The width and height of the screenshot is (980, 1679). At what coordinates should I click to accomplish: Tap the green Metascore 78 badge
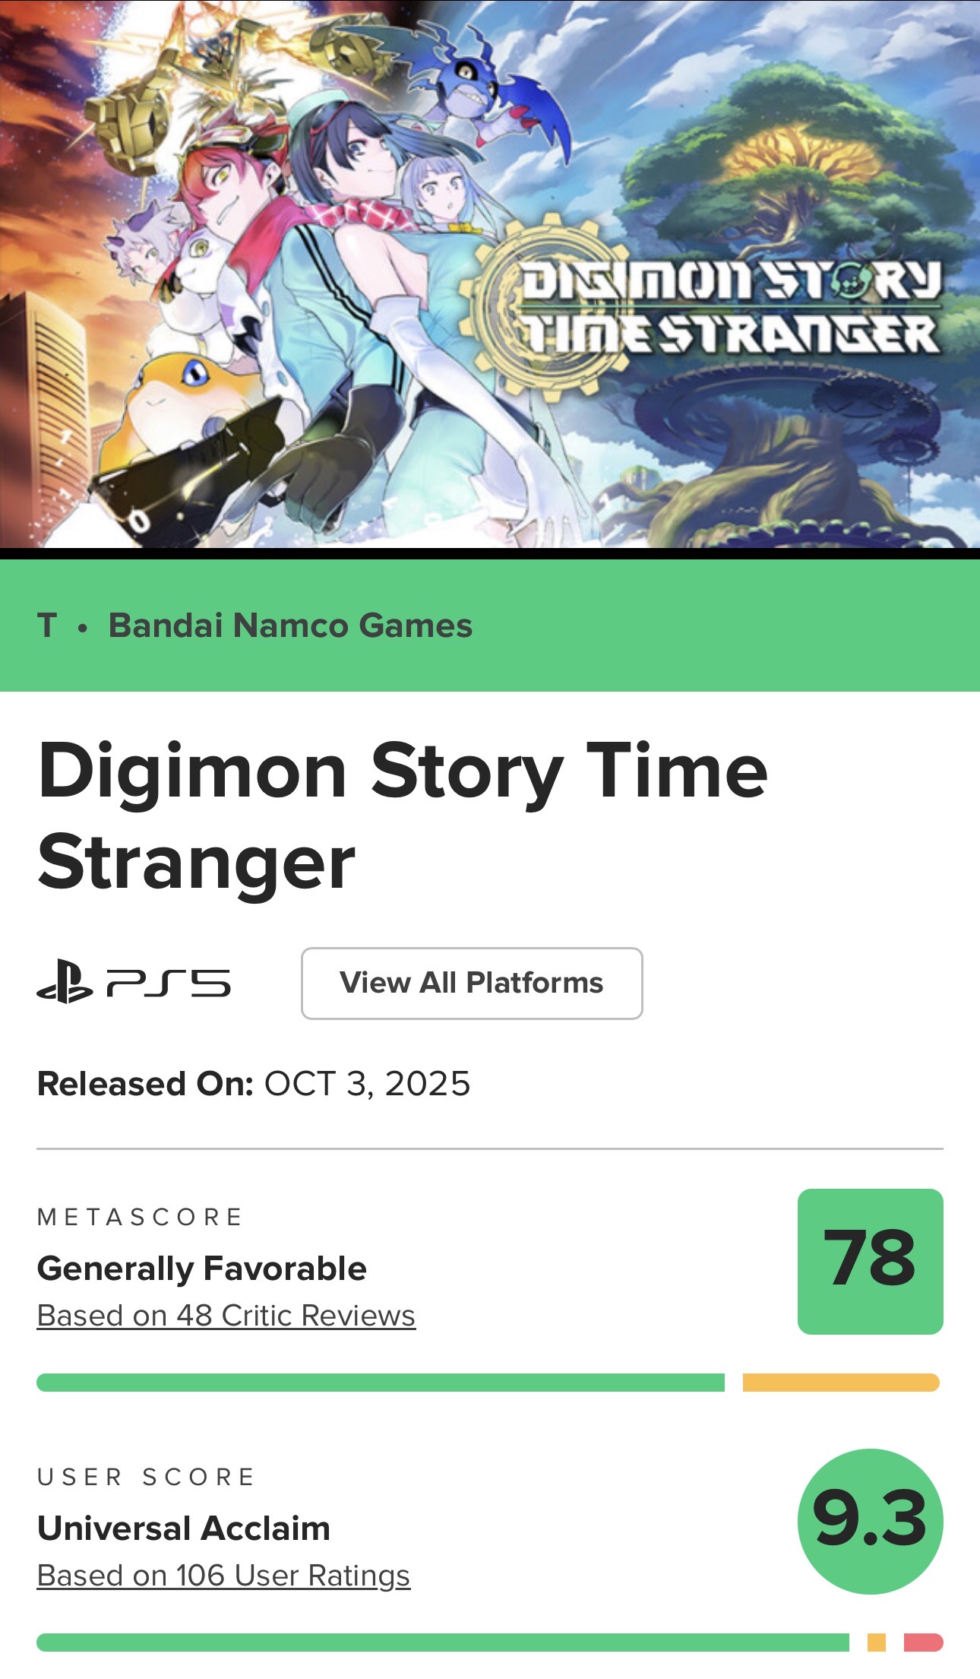870,1261
